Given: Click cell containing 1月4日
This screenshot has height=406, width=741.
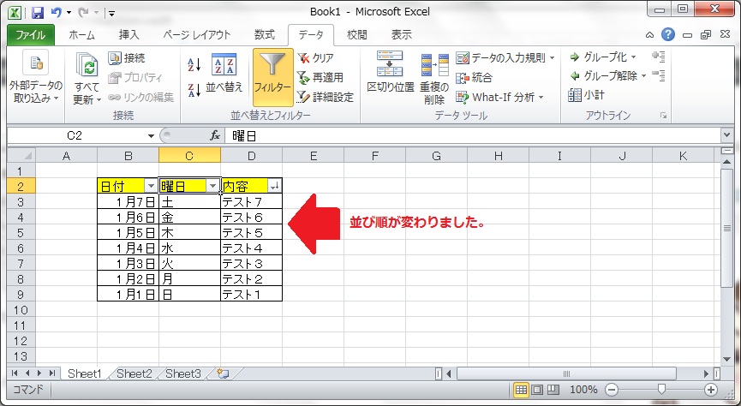Looking at the screenshot, I should tap(128, 248).
